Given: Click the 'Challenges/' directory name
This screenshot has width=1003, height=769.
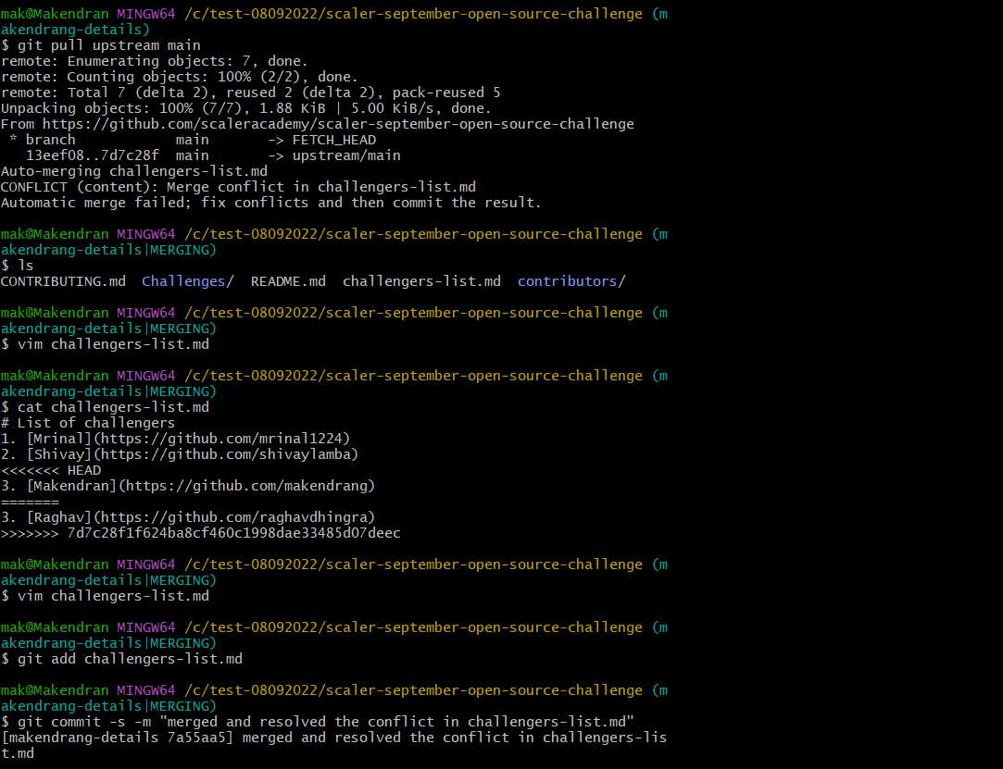Looking at the screenshot, I should 188,281.
